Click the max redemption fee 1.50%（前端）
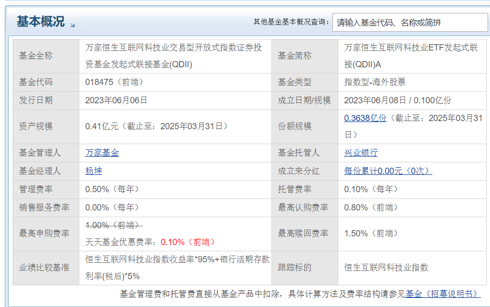490x307 pixels. coord(371,233)
